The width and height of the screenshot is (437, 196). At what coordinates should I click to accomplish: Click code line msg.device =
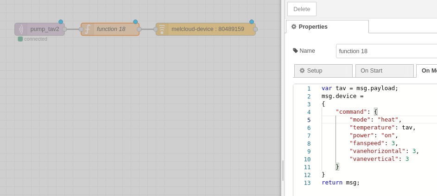(x=342, y=96)
